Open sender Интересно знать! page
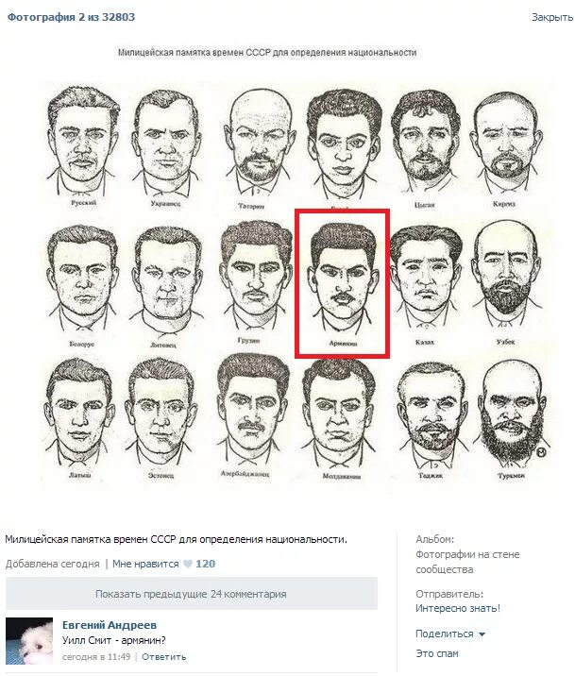The image size is (575, 676). 458,608
